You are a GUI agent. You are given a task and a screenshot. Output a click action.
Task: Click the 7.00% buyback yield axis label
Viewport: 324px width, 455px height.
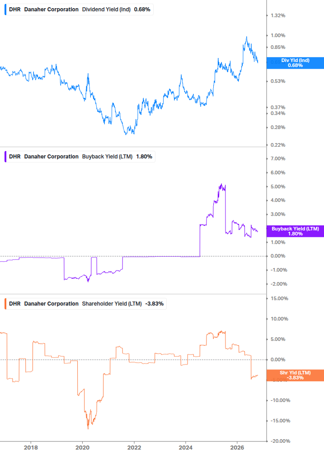click(278, 158)
